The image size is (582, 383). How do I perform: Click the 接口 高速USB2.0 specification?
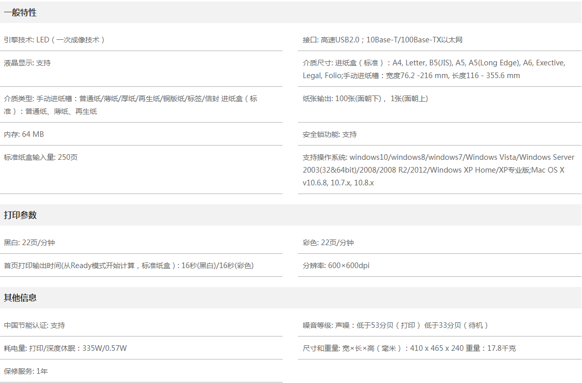tap(382, 40)
